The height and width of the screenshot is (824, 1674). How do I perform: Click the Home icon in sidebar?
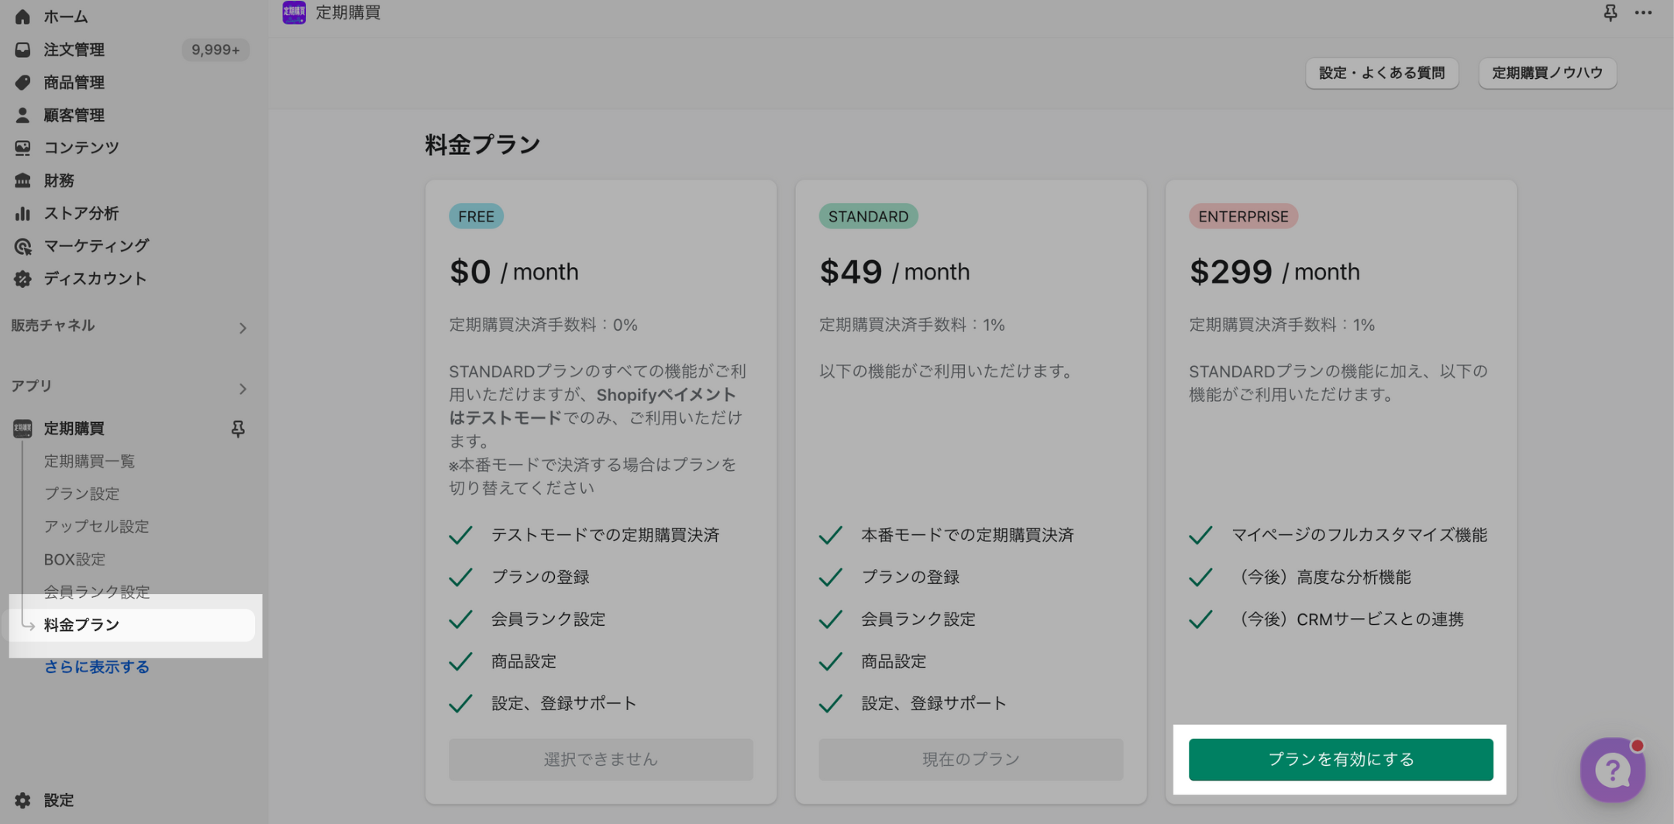coord(22,16)
